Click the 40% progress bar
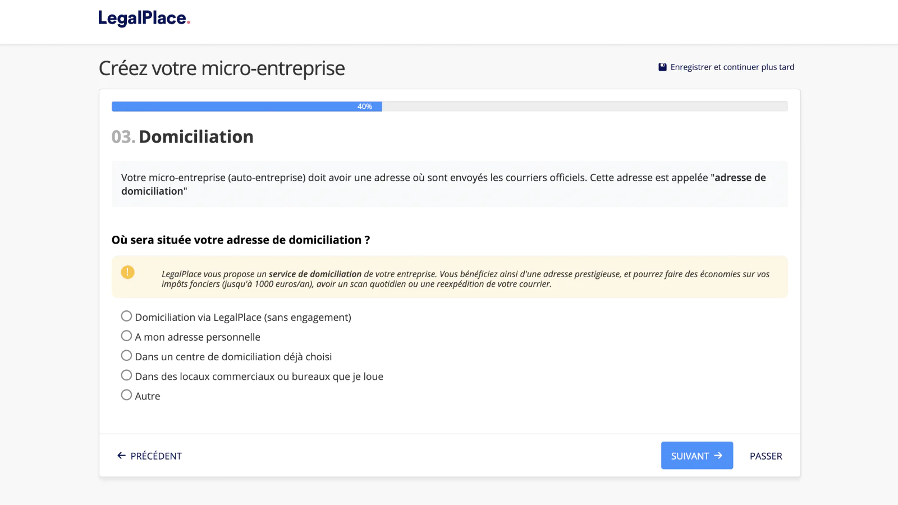Screen dimensions: 898x505 point(247,107)
